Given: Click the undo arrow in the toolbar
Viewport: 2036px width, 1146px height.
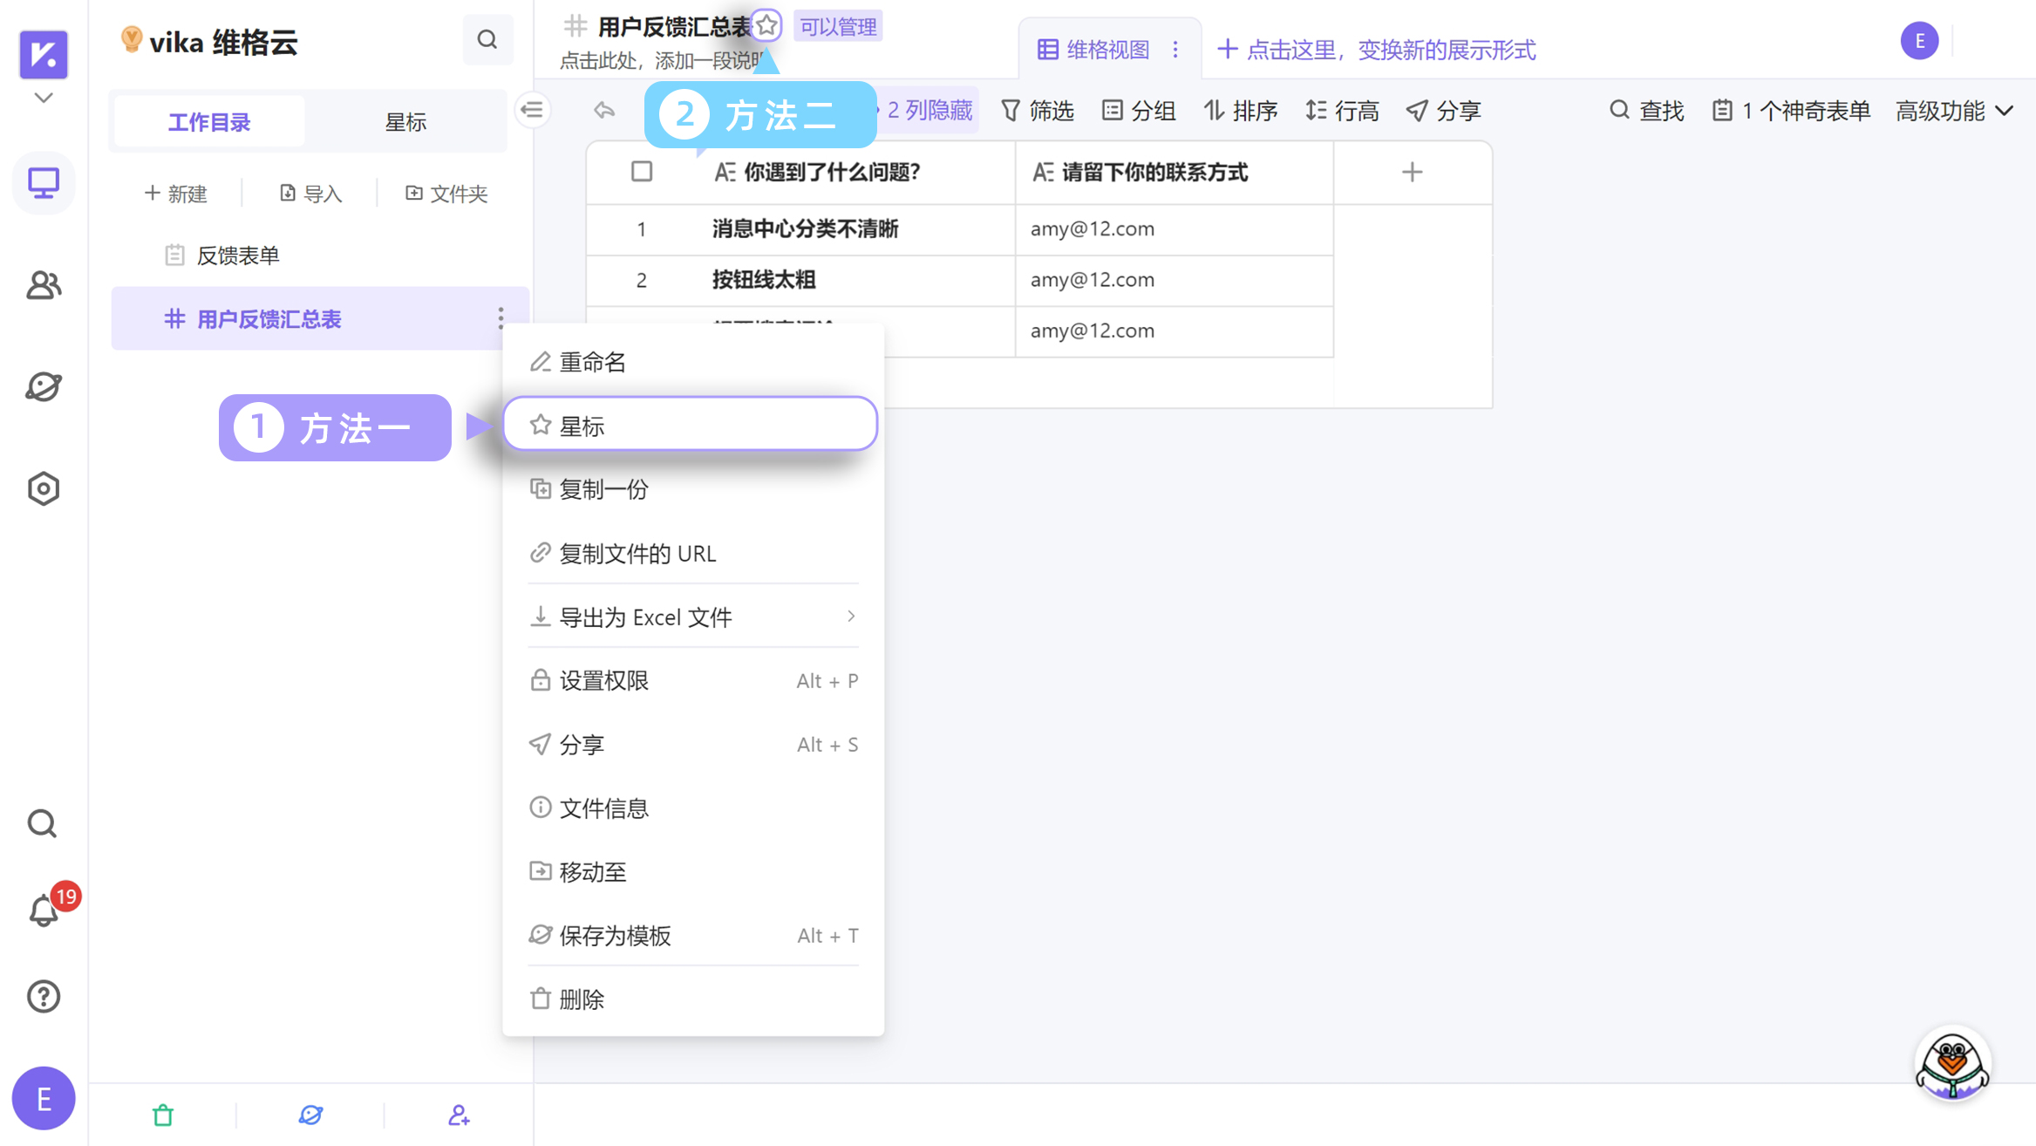Looking at the screenshot, I should [604, 110].
